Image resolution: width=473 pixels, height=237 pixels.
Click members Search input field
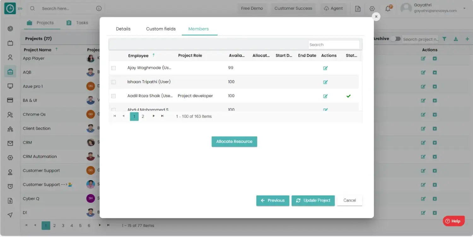tap(334, 45)
